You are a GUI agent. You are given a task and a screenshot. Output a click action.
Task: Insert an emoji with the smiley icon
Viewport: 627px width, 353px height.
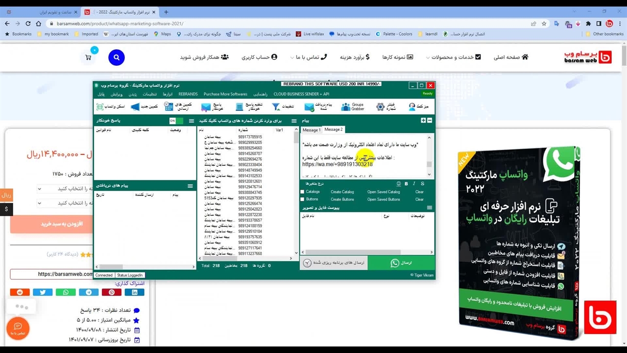398,184
